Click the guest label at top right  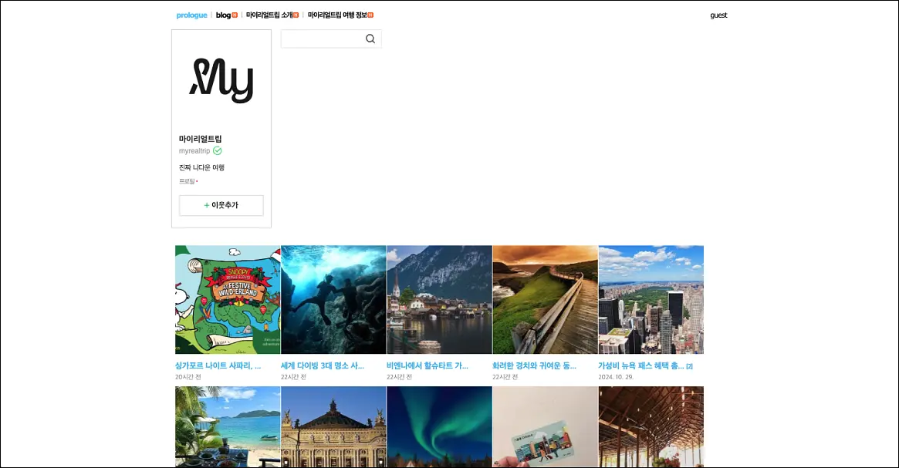[718, 15]
